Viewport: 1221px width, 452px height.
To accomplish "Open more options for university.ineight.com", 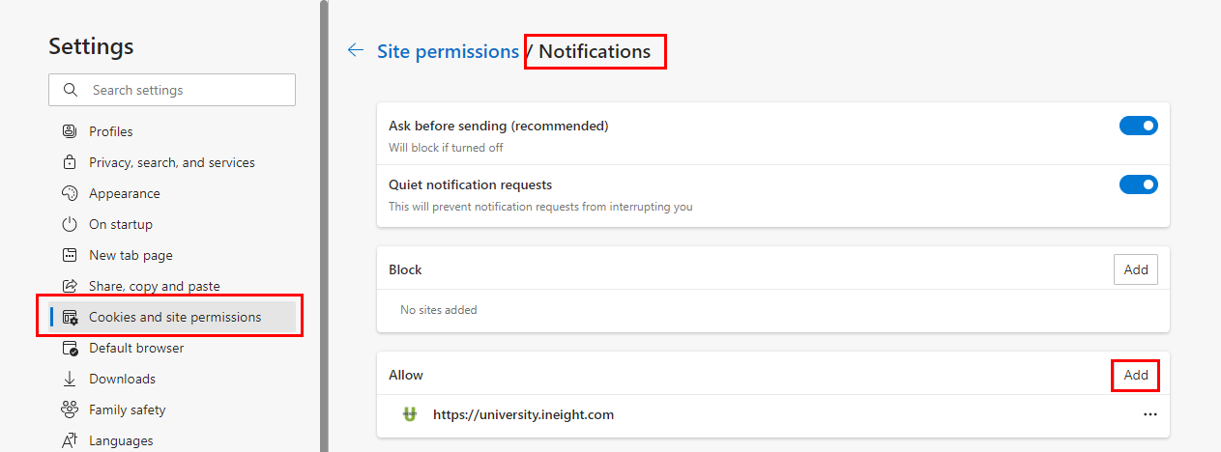I will pos(1149,414).
